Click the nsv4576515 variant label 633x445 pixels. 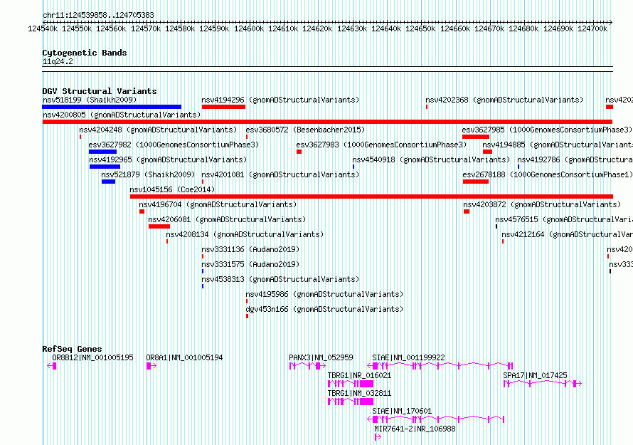coord(564,219)
